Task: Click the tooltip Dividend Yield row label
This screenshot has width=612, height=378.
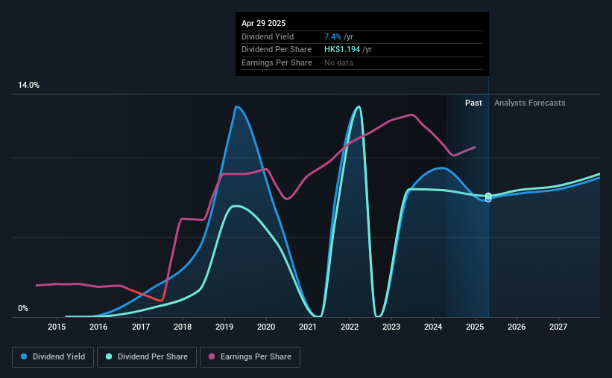Action: pyautogui.click(x=268, y=36)
